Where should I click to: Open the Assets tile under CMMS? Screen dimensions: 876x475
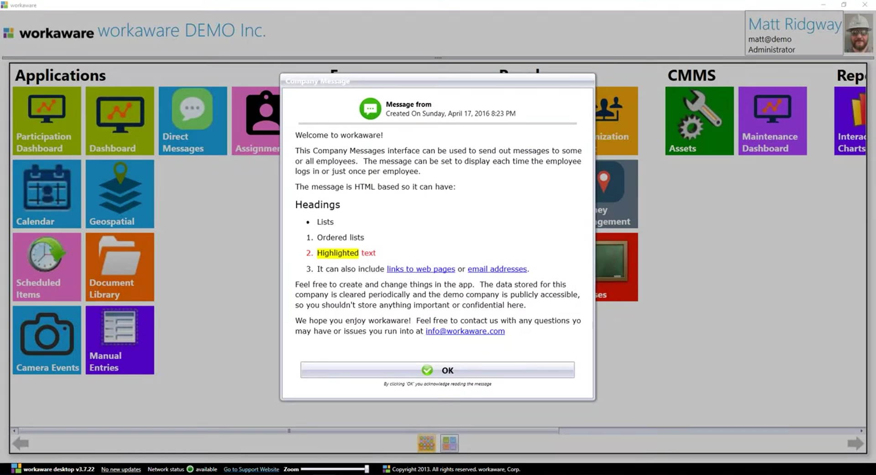(x=700, y=121)
